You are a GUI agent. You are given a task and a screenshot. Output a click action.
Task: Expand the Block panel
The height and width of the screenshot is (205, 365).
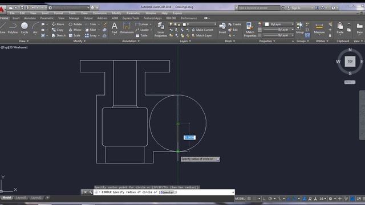230,41
